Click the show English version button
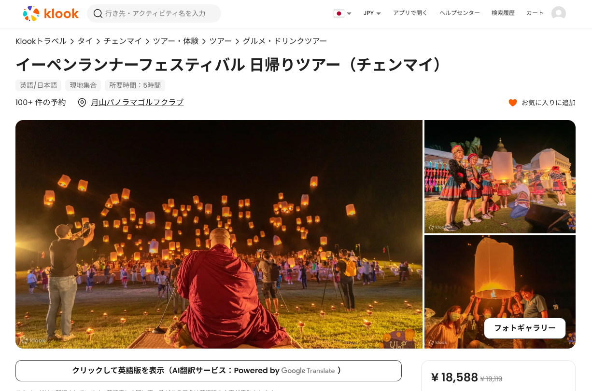The image size is (592, 391). (209, 371)
